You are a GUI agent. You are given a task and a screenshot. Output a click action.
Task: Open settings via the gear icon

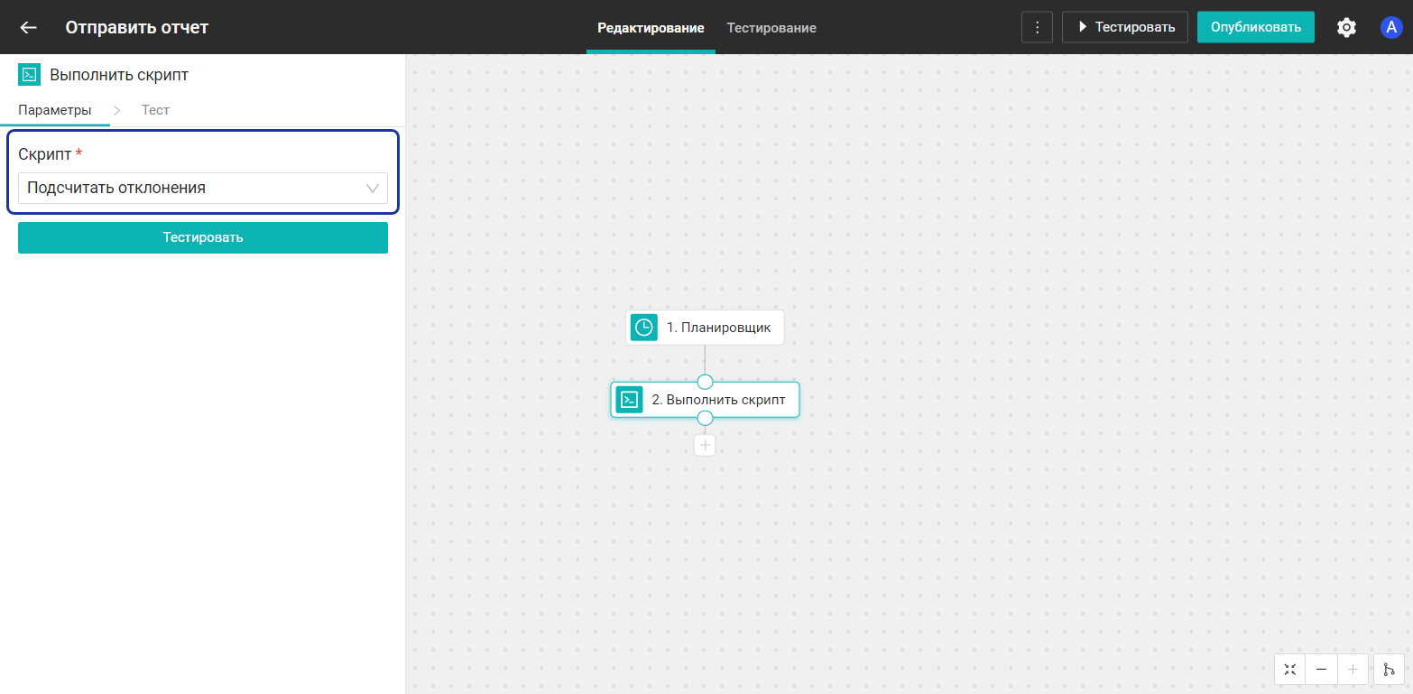(x=1346, y=27)
